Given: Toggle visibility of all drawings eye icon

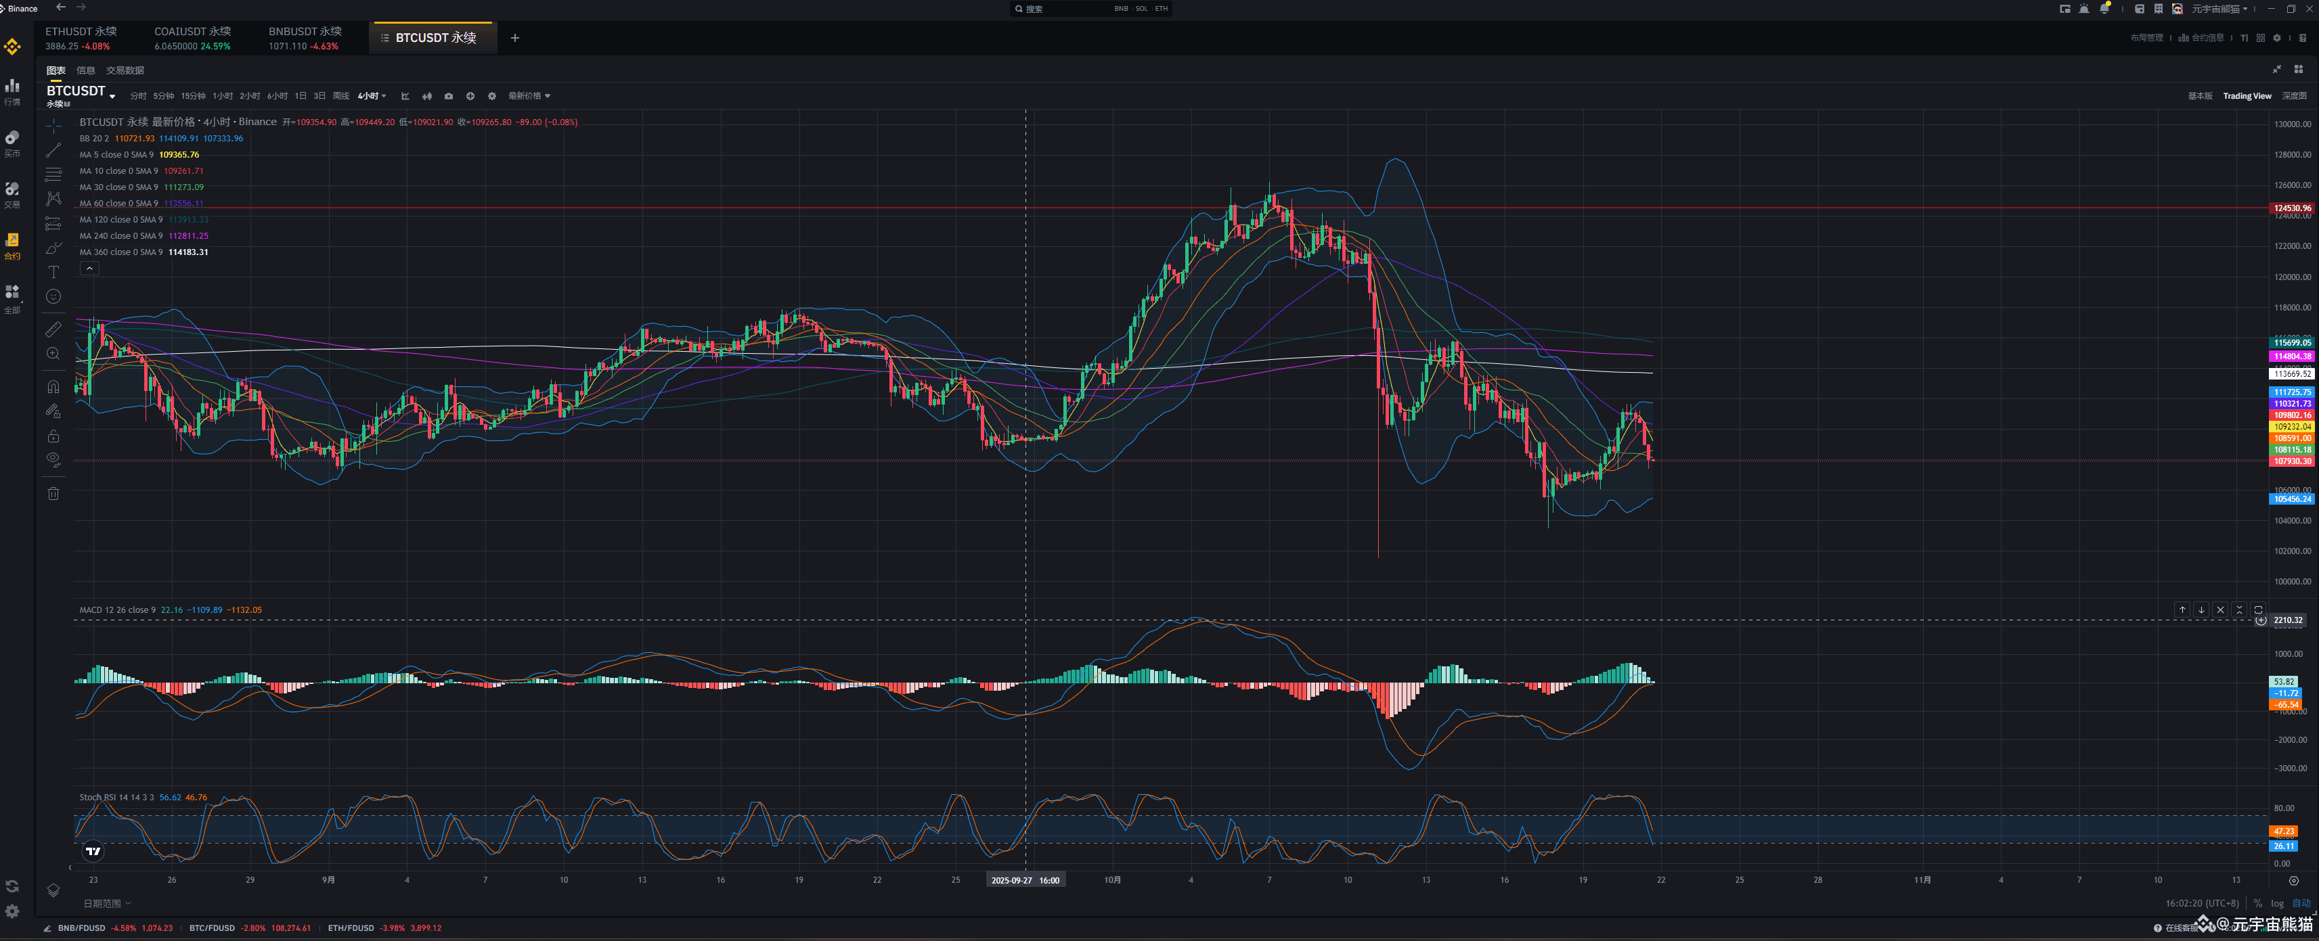Looking at the screenshot, I should tap(53, 460).
